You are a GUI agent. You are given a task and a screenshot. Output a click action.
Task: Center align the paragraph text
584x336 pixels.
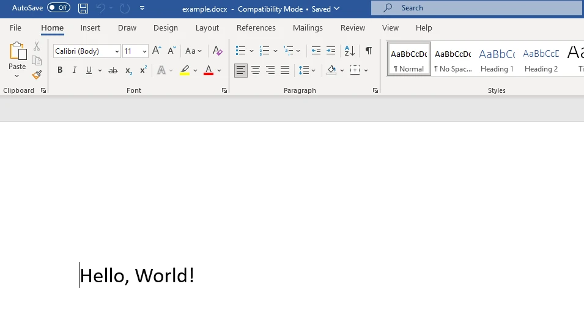tap(256, 71)
